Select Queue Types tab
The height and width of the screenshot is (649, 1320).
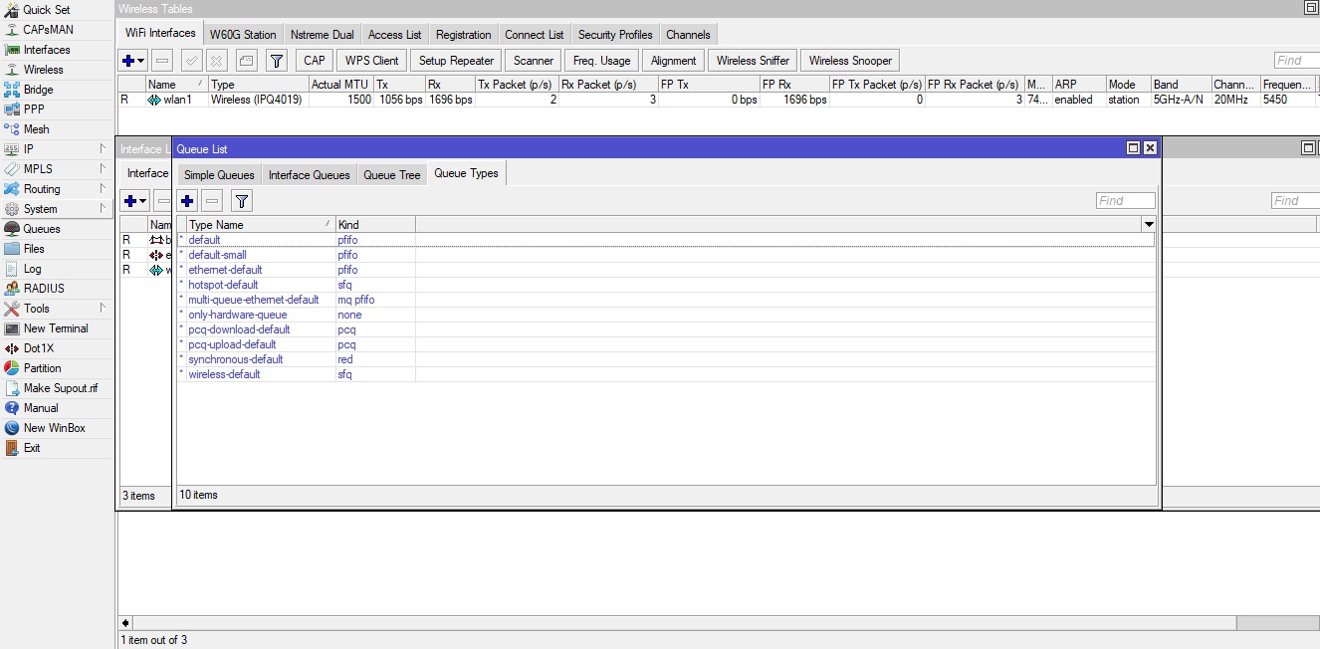[466, 173]
